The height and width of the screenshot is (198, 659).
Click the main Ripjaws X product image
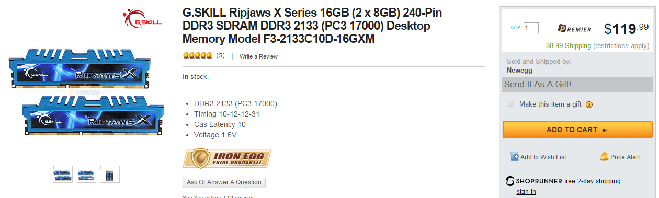coord(86,92)
